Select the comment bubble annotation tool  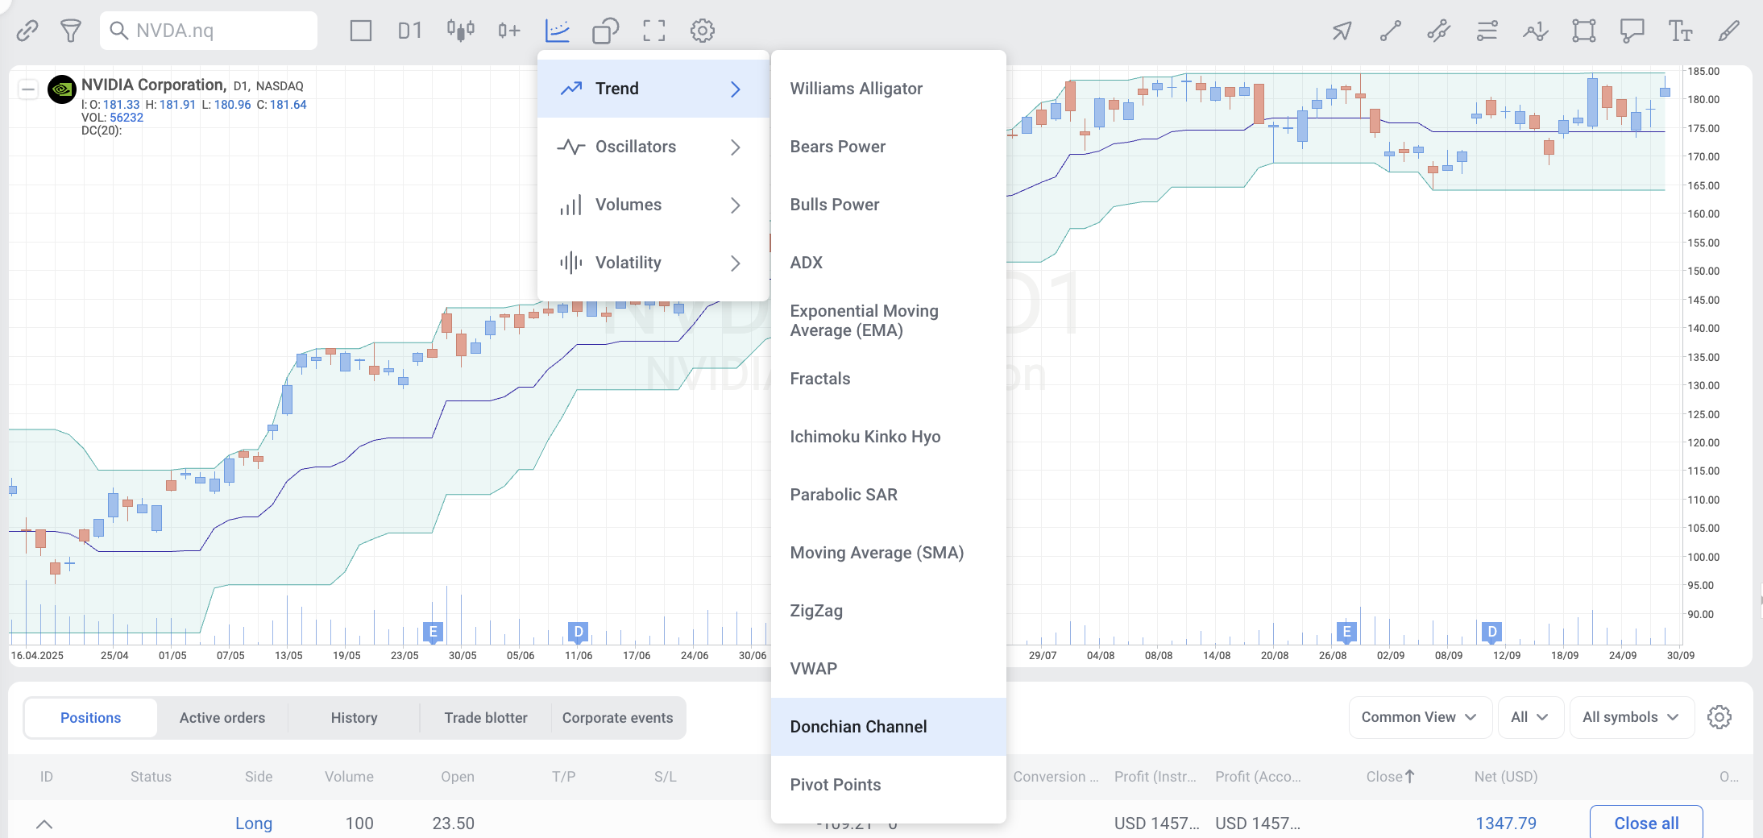pyautogui.click(x=1632, y=31)
